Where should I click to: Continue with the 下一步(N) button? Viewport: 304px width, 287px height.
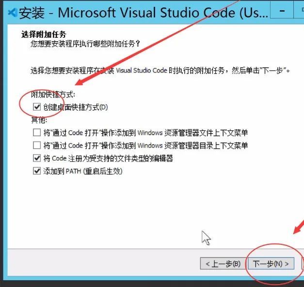tap(271, 264)
